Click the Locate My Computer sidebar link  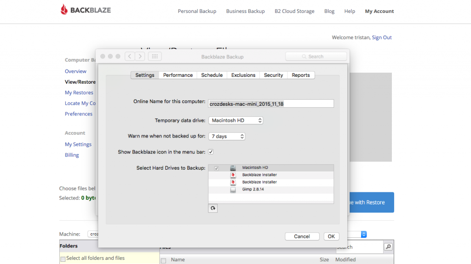coord(80,103)
